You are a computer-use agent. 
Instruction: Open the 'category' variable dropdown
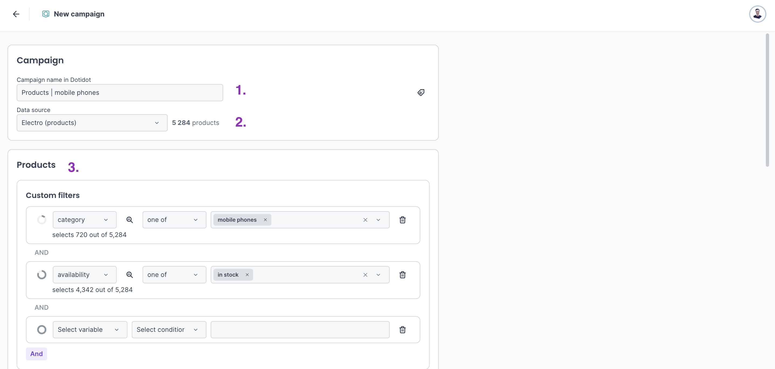(84, 220)
